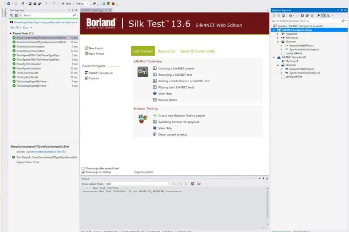Click the New Project icon on start page
This screenshot has width=349, height=232.
pyautogui.click(x=87, y=48)
